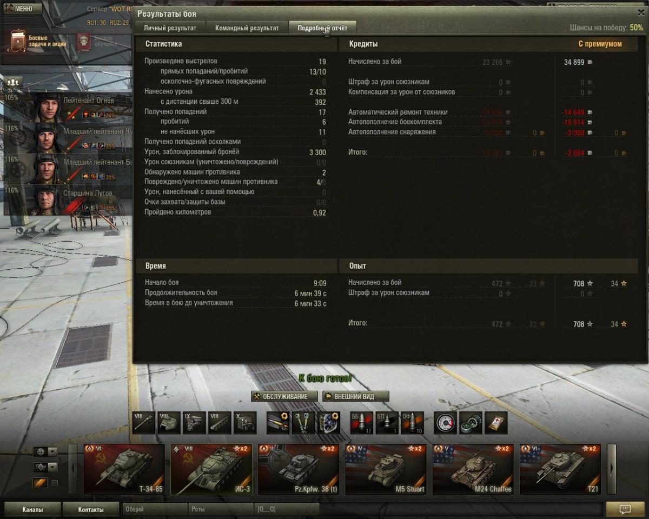Switch to Роты chat channel tab
The height and width of the screenshot is (519, 649).
[221, 509]
